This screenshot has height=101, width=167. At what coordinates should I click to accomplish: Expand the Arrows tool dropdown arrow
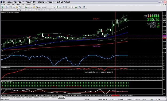pos(30,10)
